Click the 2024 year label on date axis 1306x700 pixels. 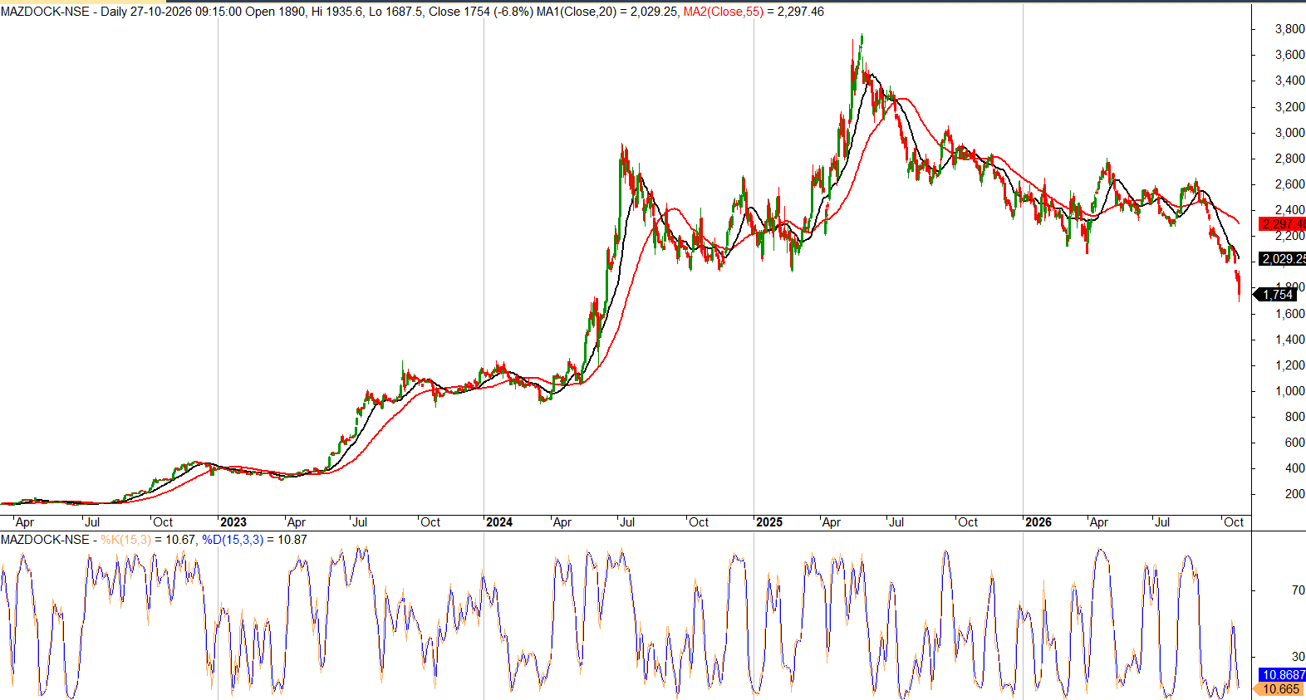[x=499, y=522]
